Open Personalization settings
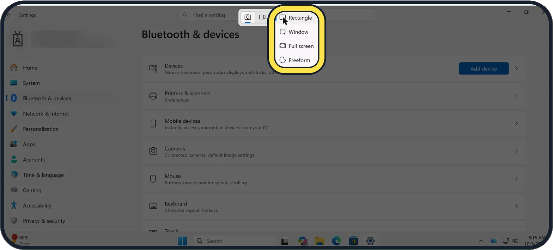 click(x=60, y=129)
